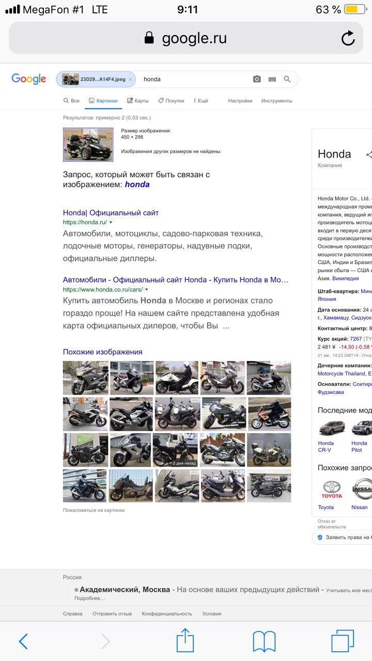Screen dimensions: 372x661
Task: Tap the google.ru address bar
Action: pyautogui.click(x=186, y=38)
